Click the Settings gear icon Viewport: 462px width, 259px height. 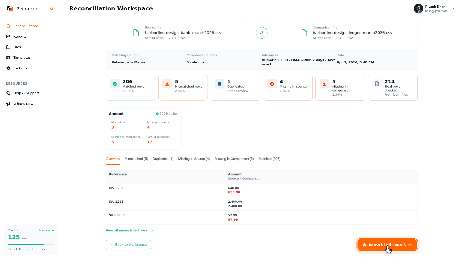point(8,68)
